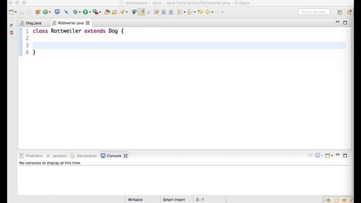Minimize the editor area

337,22
